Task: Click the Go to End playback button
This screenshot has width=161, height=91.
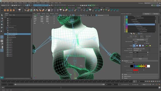Action: 159,81
